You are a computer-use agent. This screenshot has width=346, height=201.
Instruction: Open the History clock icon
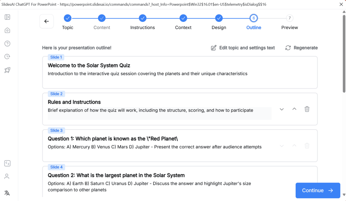click(7, 57)
